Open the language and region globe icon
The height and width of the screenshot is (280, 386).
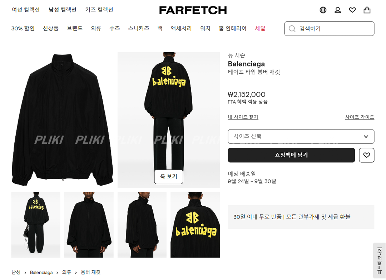click(x=323, y=10)
